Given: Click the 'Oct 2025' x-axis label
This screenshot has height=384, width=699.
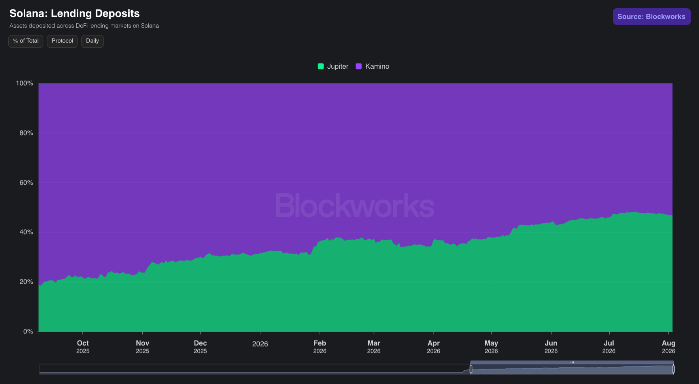Looking at the screenshot, I should tap(83, 347).
